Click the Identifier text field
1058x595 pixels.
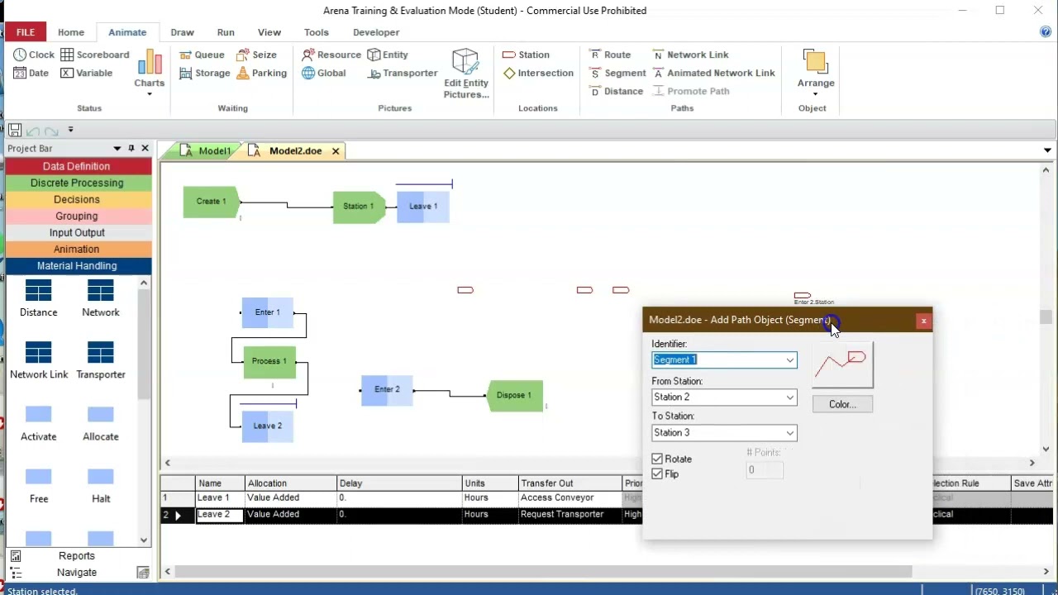coord(717,359)
